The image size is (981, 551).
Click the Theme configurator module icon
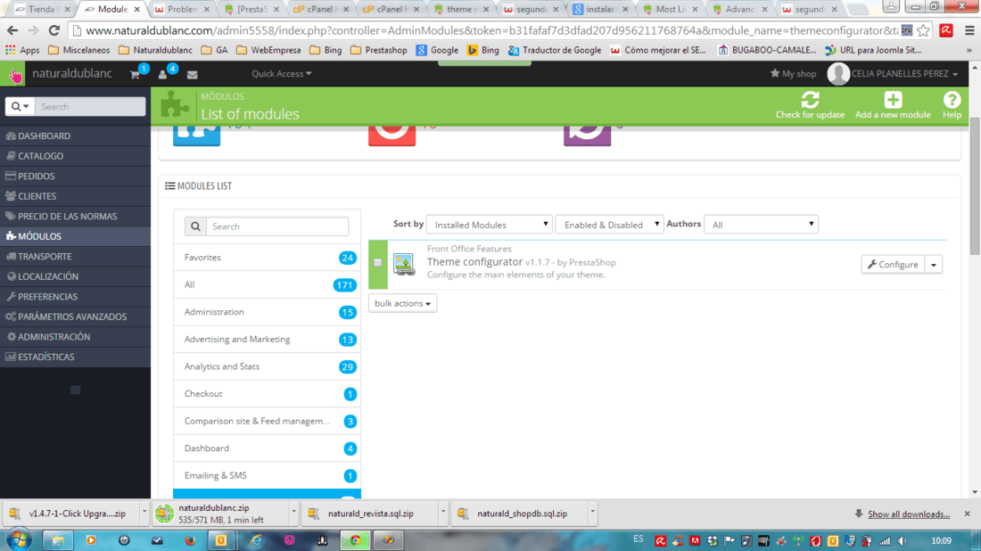tap(403, 264)
